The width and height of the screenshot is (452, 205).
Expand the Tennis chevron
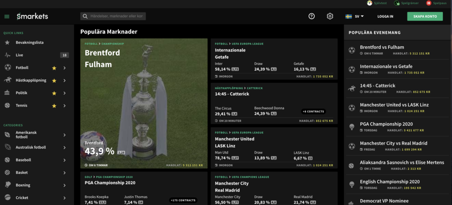[x=64, y=106]
